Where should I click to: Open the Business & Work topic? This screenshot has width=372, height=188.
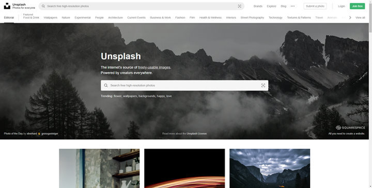click(160, 18)
